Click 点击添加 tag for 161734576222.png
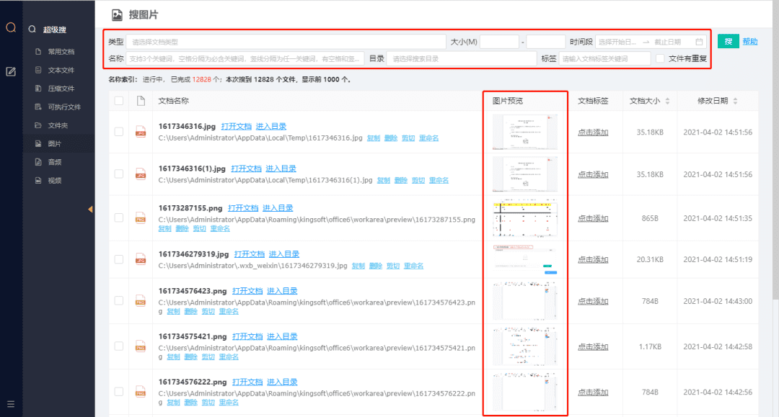 click(x=593, y=393)
